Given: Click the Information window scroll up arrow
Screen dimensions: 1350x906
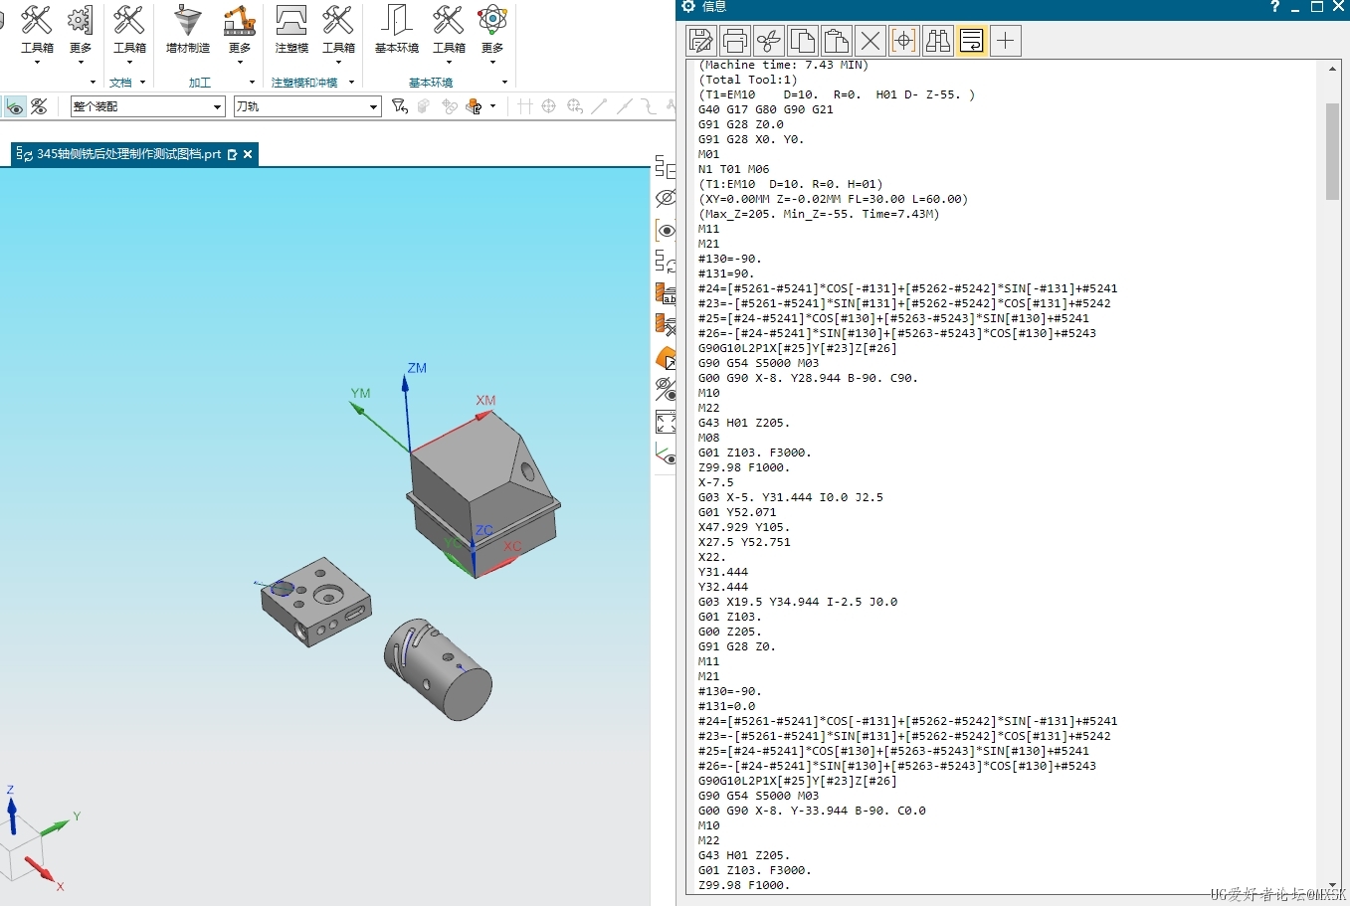Looking at the screenshot, I should 1332,69.
